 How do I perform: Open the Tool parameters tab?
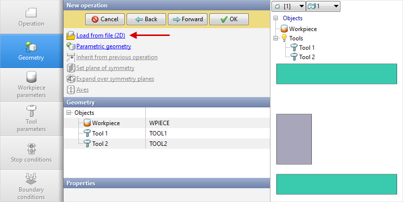coord(32,118)
